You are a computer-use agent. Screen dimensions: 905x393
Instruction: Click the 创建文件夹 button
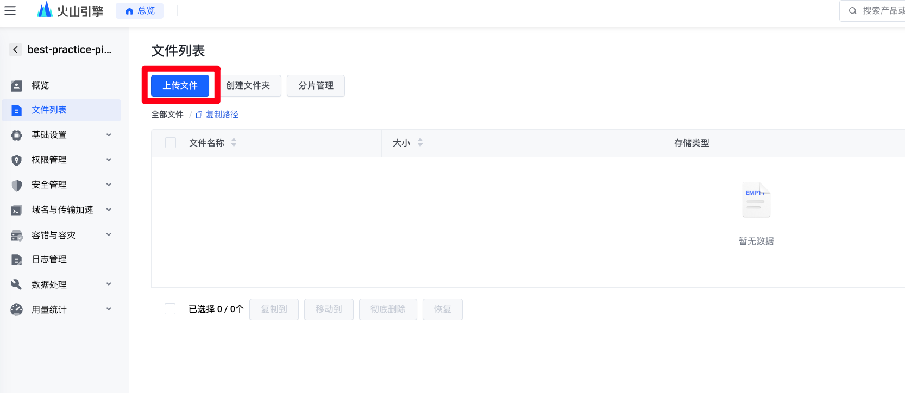tap(248, 86)
